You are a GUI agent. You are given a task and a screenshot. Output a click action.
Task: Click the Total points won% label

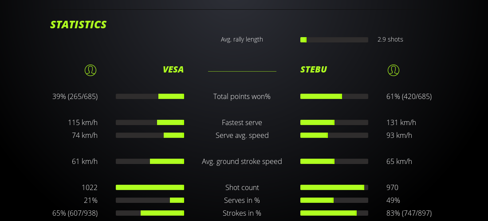click(242, 96)
